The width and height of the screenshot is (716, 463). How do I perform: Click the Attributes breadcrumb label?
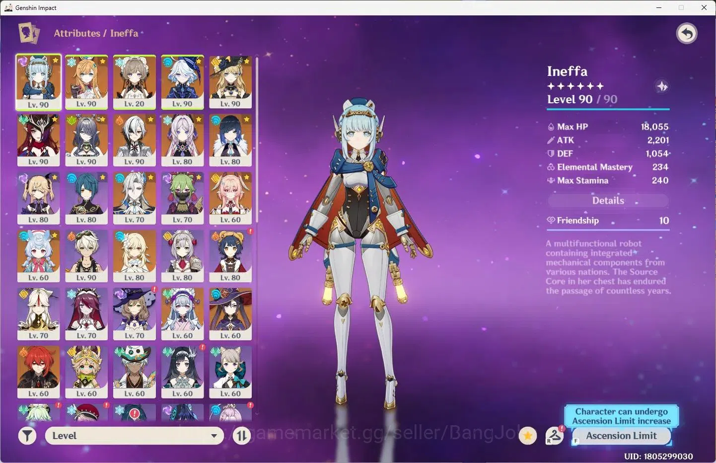click(x=77, y=33)
